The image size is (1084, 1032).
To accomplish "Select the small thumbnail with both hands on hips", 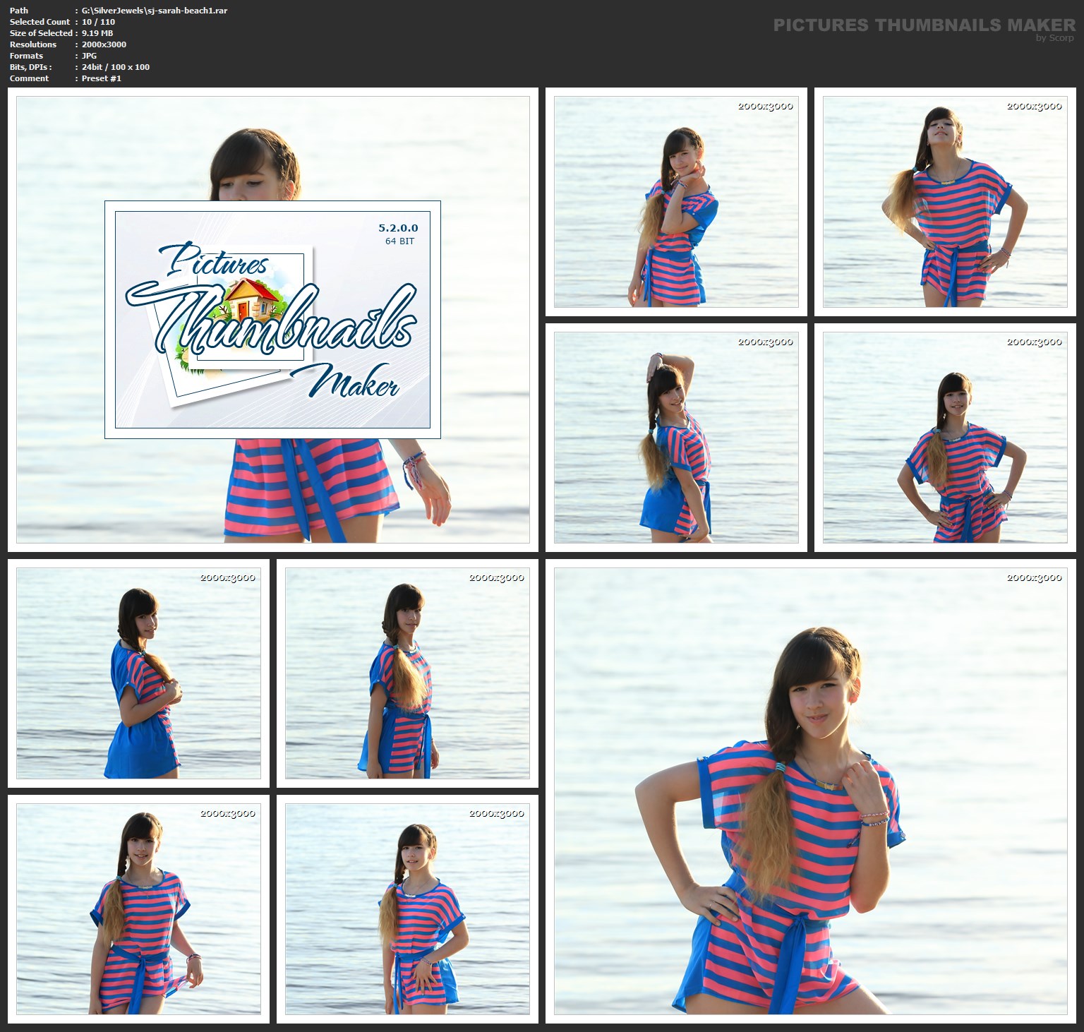I will 945,438.
